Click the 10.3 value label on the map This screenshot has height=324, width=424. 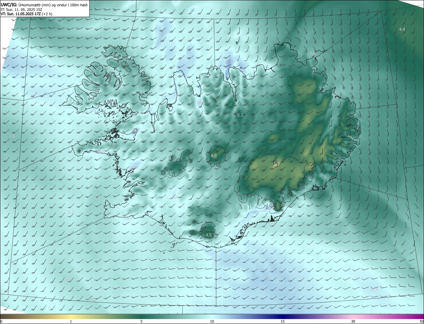(128, 218)
